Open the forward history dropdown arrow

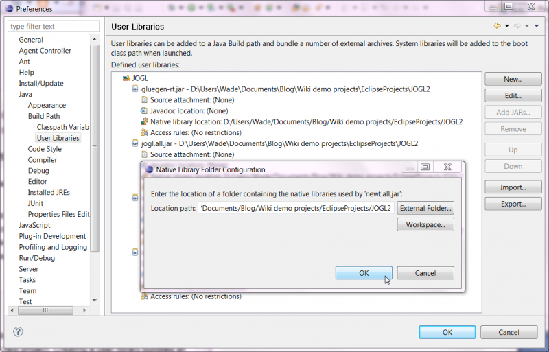coord(526,26)
